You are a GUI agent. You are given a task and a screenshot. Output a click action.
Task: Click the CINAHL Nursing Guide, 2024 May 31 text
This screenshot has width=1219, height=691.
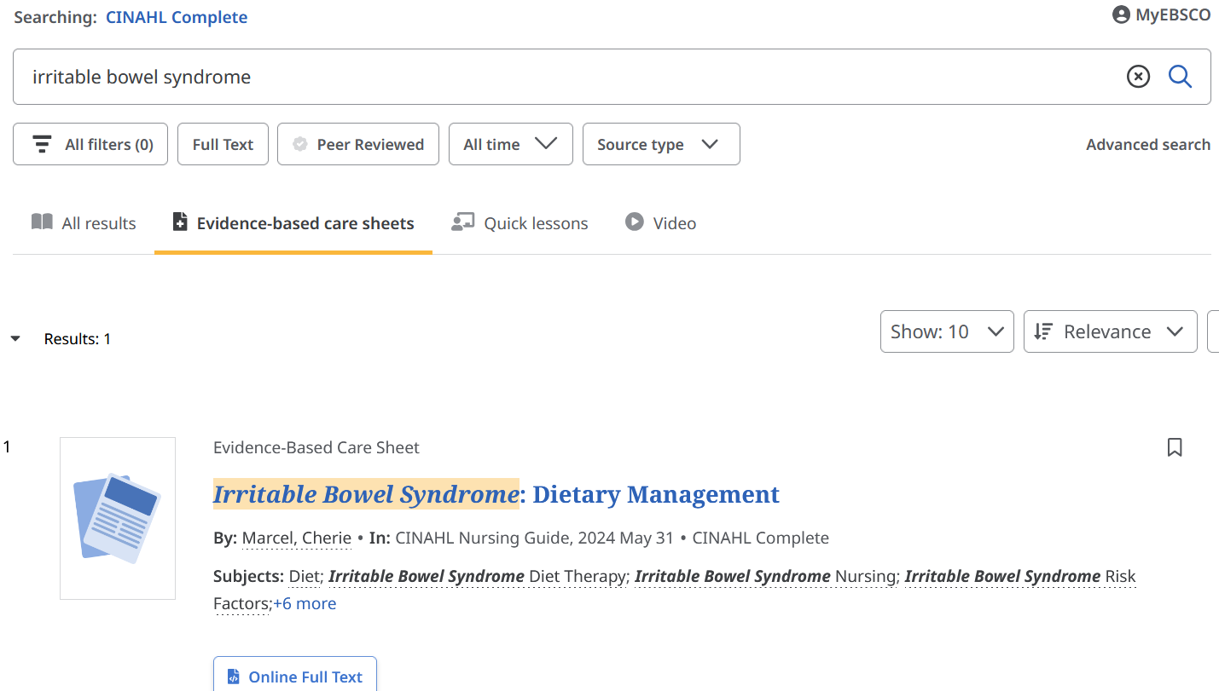[x=534, y=538]
